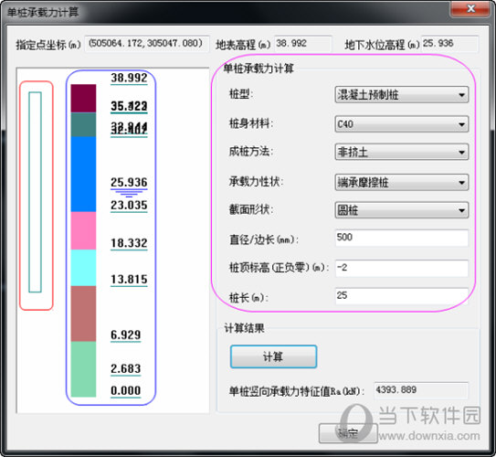Open the 桩型 pile type dropdown
496x457 pixels.
401,95
